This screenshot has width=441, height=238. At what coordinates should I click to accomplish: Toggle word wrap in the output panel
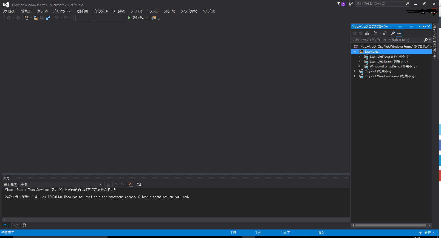[139, 185]
